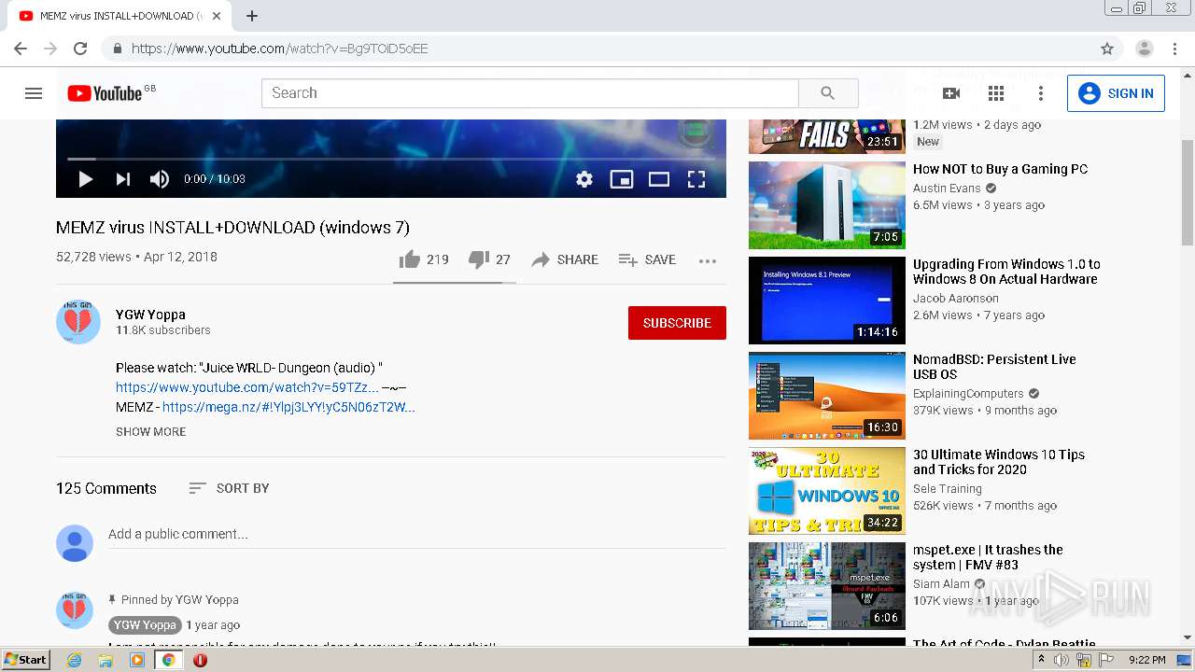The height and width of the screenshot is (672, 1195).
Task: Open Windows Explorer folder in taskbar
Action: coord(105,660)
